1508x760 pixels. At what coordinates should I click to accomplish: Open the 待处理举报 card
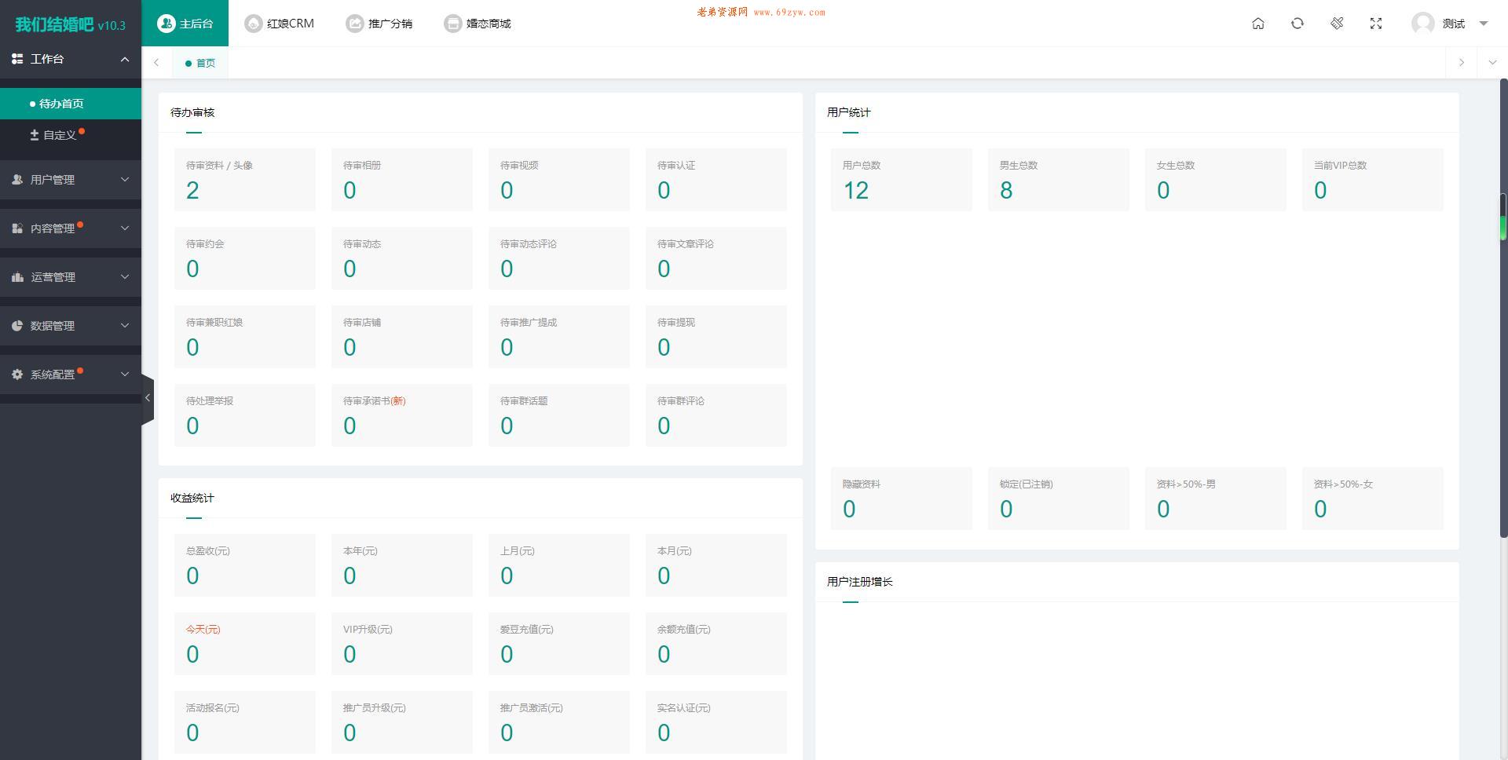[245, 415]
